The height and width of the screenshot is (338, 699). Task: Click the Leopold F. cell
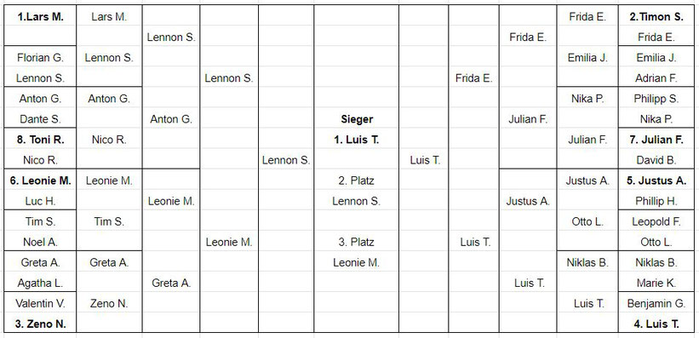coord(656,221)
